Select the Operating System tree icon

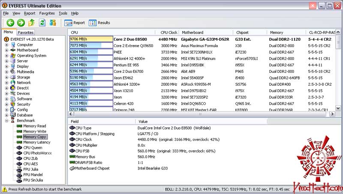[x=13, y=56]
